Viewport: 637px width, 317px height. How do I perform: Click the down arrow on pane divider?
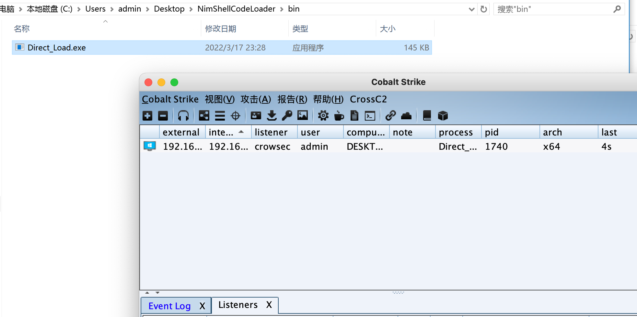157,293
